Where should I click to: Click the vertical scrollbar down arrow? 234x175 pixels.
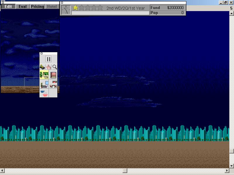coord(231,166)
